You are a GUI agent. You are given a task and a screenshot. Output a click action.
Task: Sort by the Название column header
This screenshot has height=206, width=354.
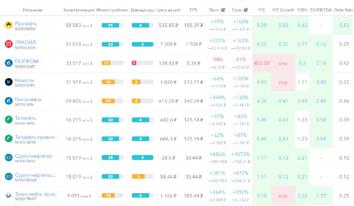click(33, 10)
